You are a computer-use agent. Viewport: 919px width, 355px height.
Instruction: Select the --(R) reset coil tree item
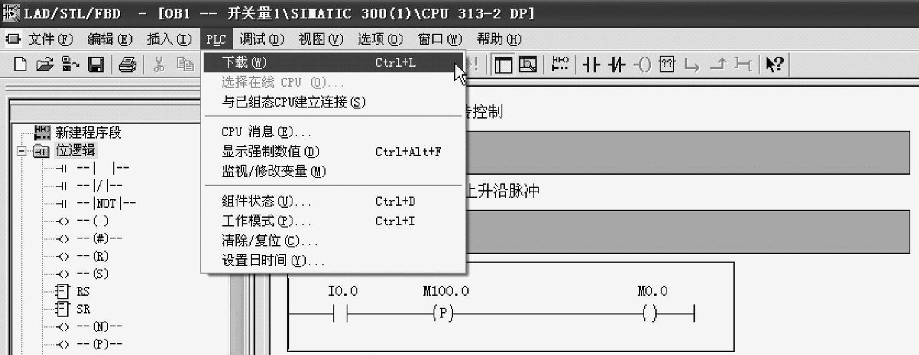point(92,256)
